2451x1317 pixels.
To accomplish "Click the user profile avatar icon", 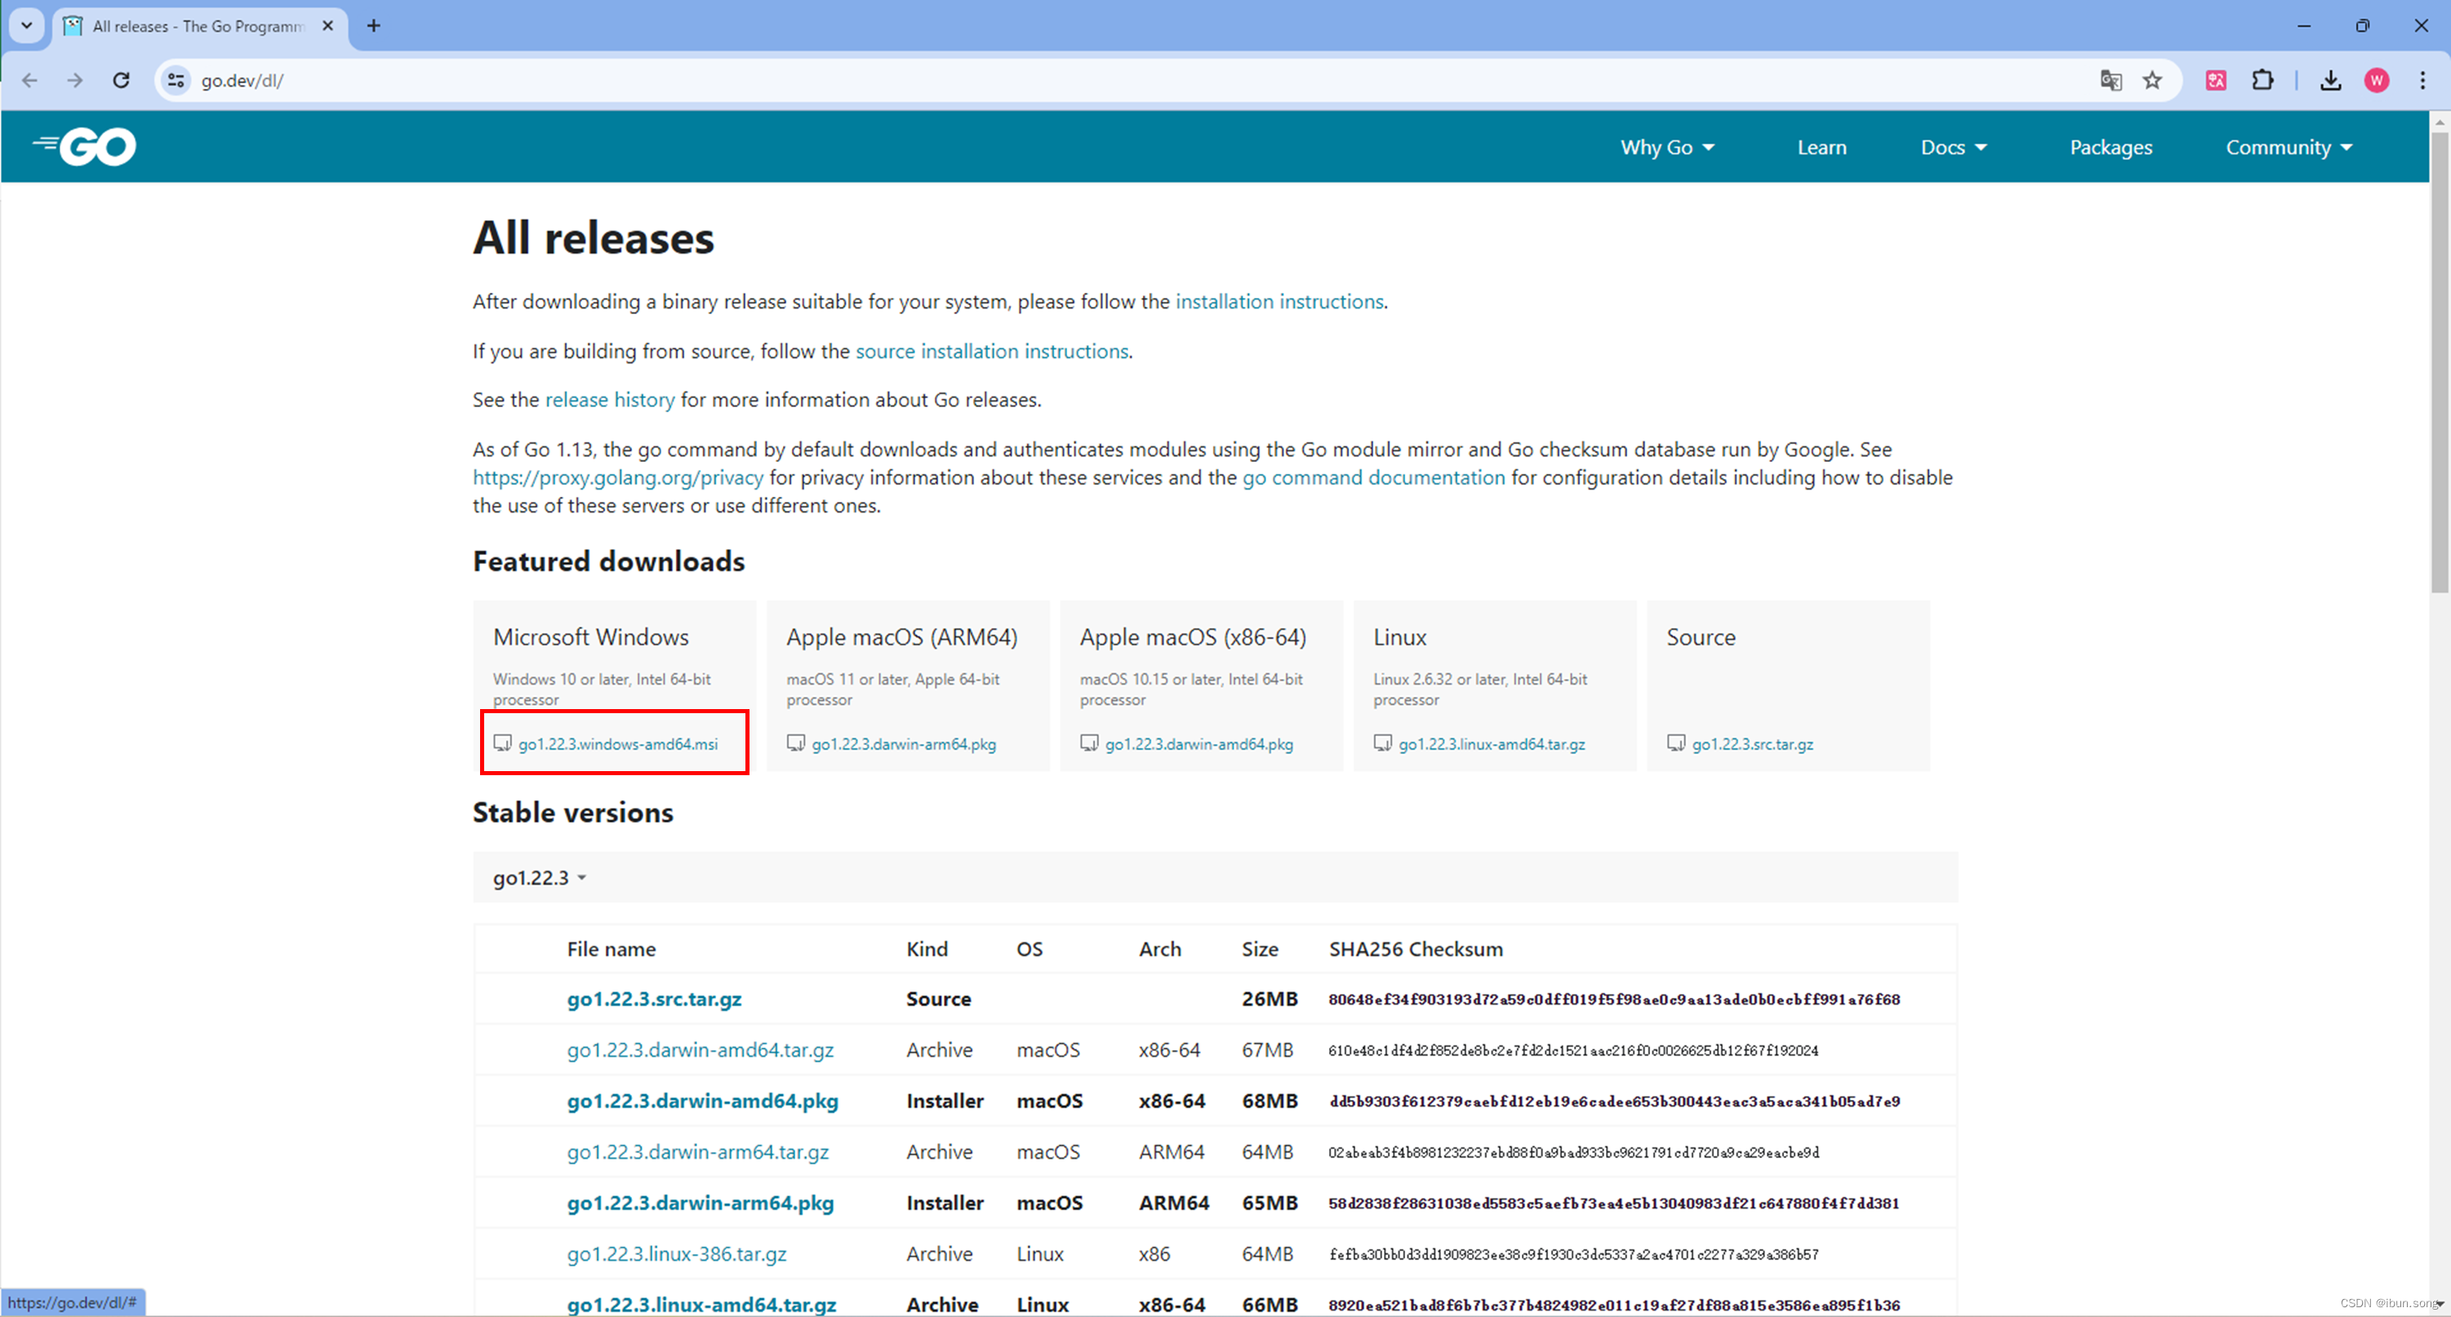I will coord(2376,81).
